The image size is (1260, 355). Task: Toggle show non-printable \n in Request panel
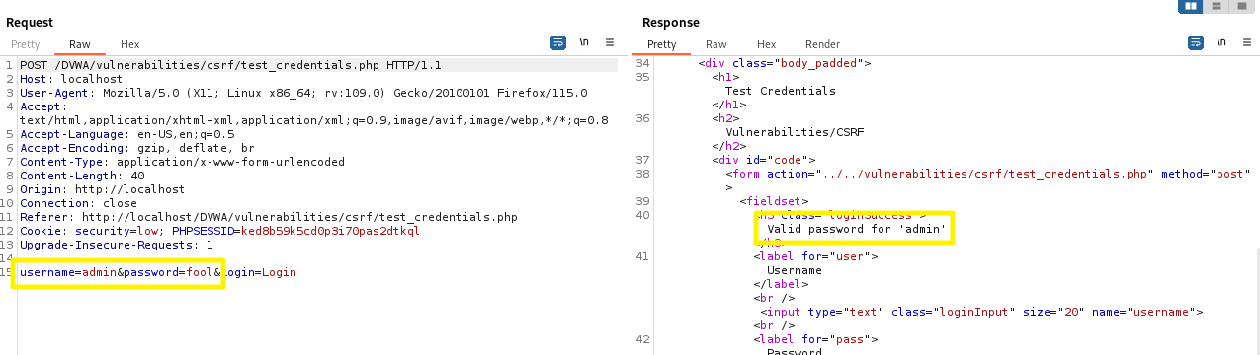[584, 43]
